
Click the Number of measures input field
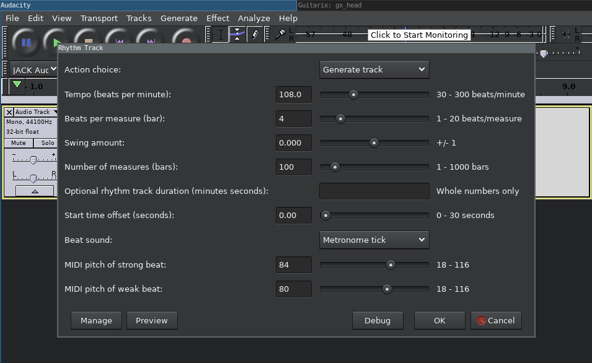pyautogui.click(x=294, y=167)
